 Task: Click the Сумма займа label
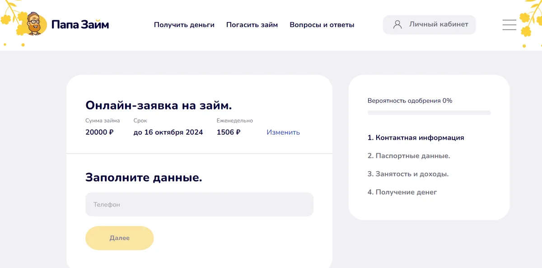coord(103,121)
